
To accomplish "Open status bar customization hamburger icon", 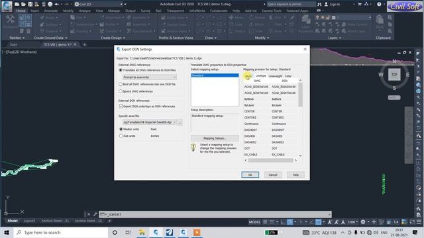I will [x=419, y=222].
